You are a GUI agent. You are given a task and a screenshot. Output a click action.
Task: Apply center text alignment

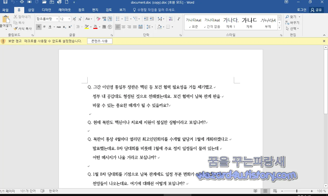click(124, 27)
